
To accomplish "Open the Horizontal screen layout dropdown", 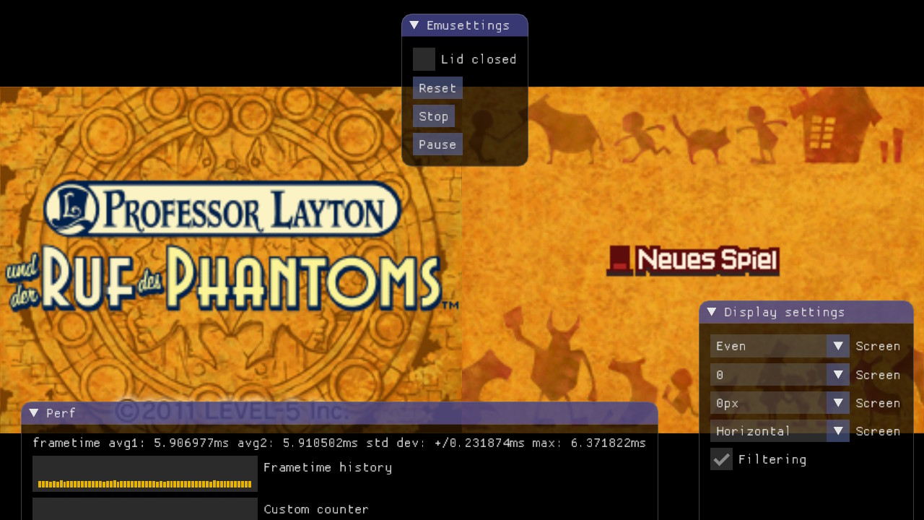I will point(780,431).
